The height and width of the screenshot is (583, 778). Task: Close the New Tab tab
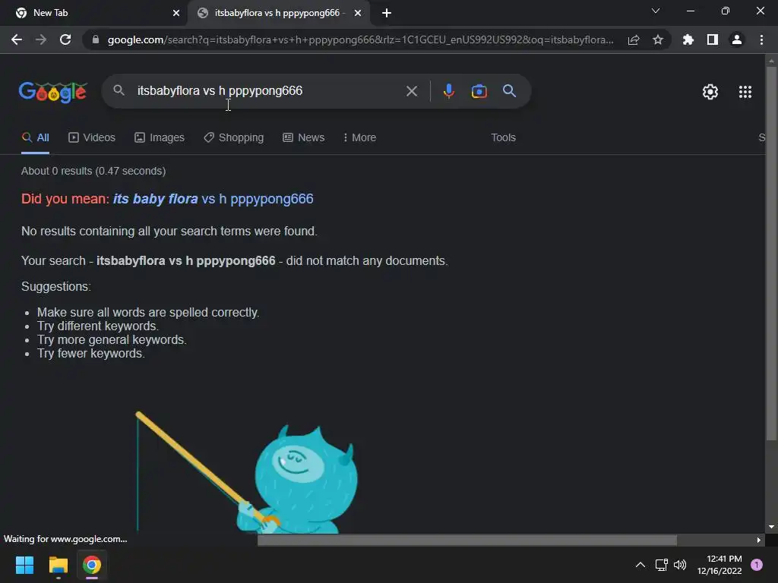(176, 13)
